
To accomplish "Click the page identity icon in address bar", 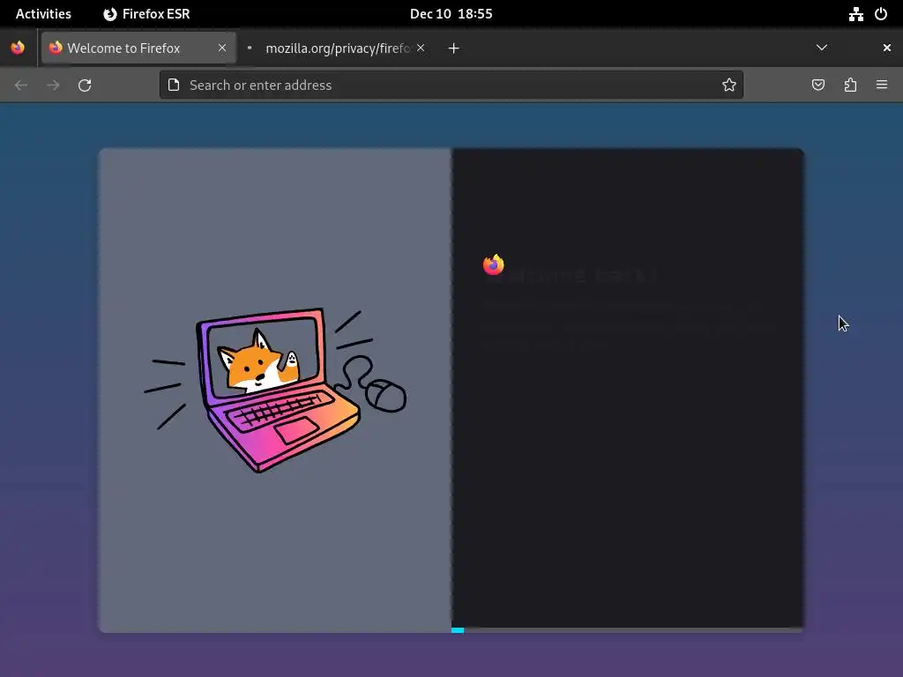I will (174, 86).
